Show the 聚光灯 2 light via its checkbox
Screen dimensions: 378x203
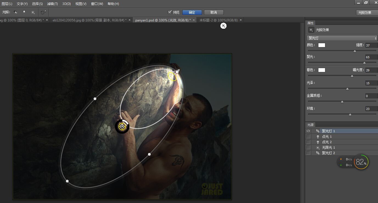point(308,153)
